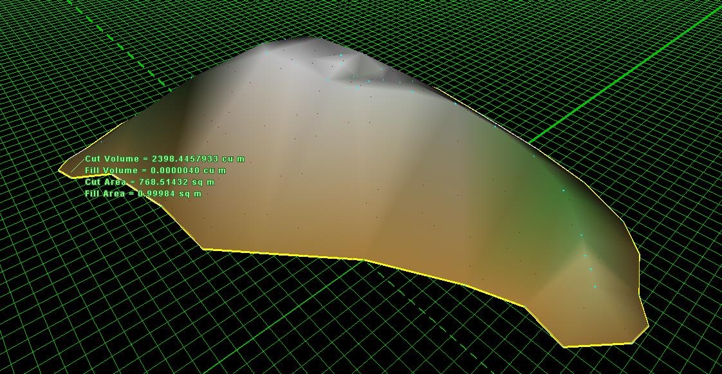Pick the lowest cyan survey point on right slope
The image size is (722, 374).
pyautogui.click(x=595, y=286)
